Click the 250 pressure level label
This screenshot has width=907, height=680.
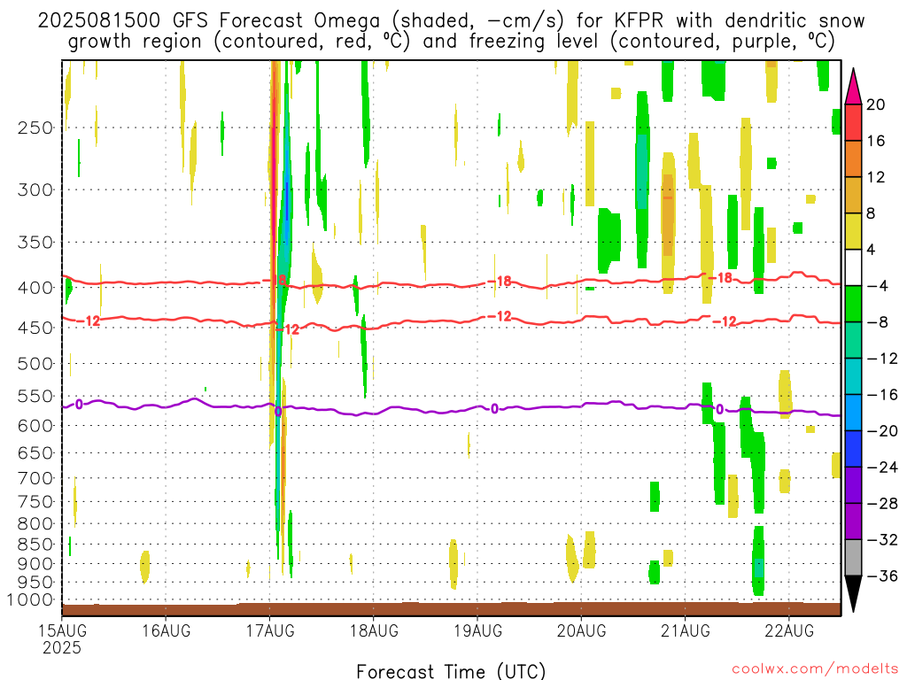coord(35,127)
